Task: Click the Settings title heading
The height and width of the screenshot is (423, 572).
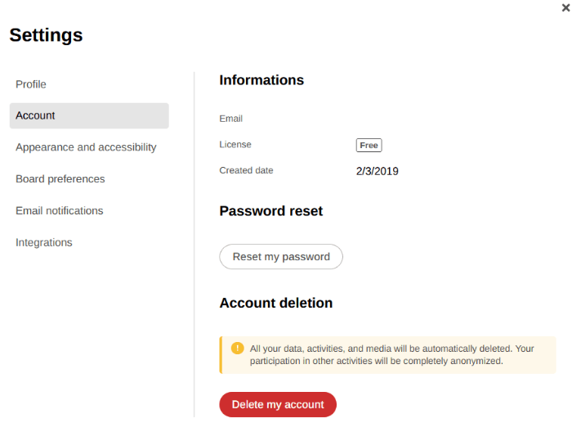Action: point(46,35)
